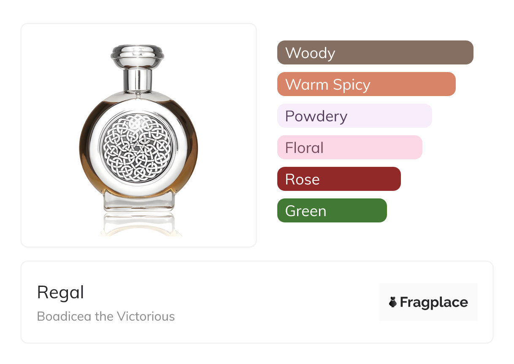Select the Warm Spicy accord bar
514x364 pixels.
tap(366, 84)
